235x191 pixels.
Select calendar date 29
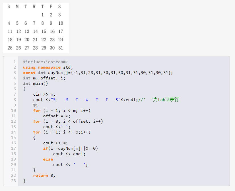44,48
